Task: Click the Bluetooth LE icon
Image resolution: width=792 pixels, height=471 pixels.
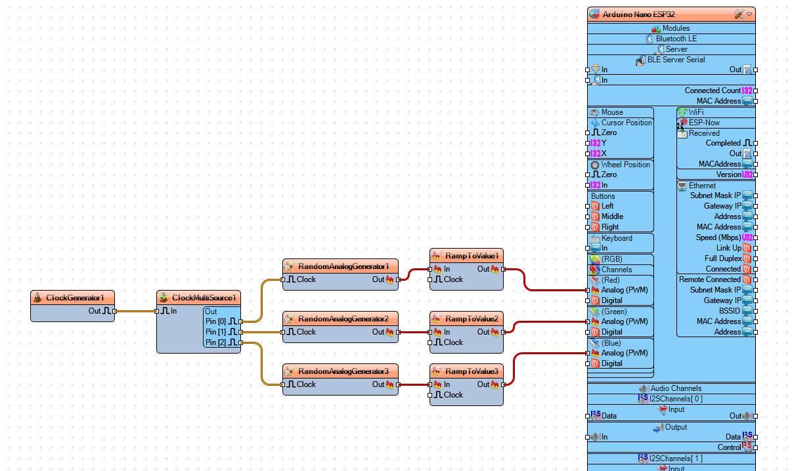Action: [x=650, y=39]
